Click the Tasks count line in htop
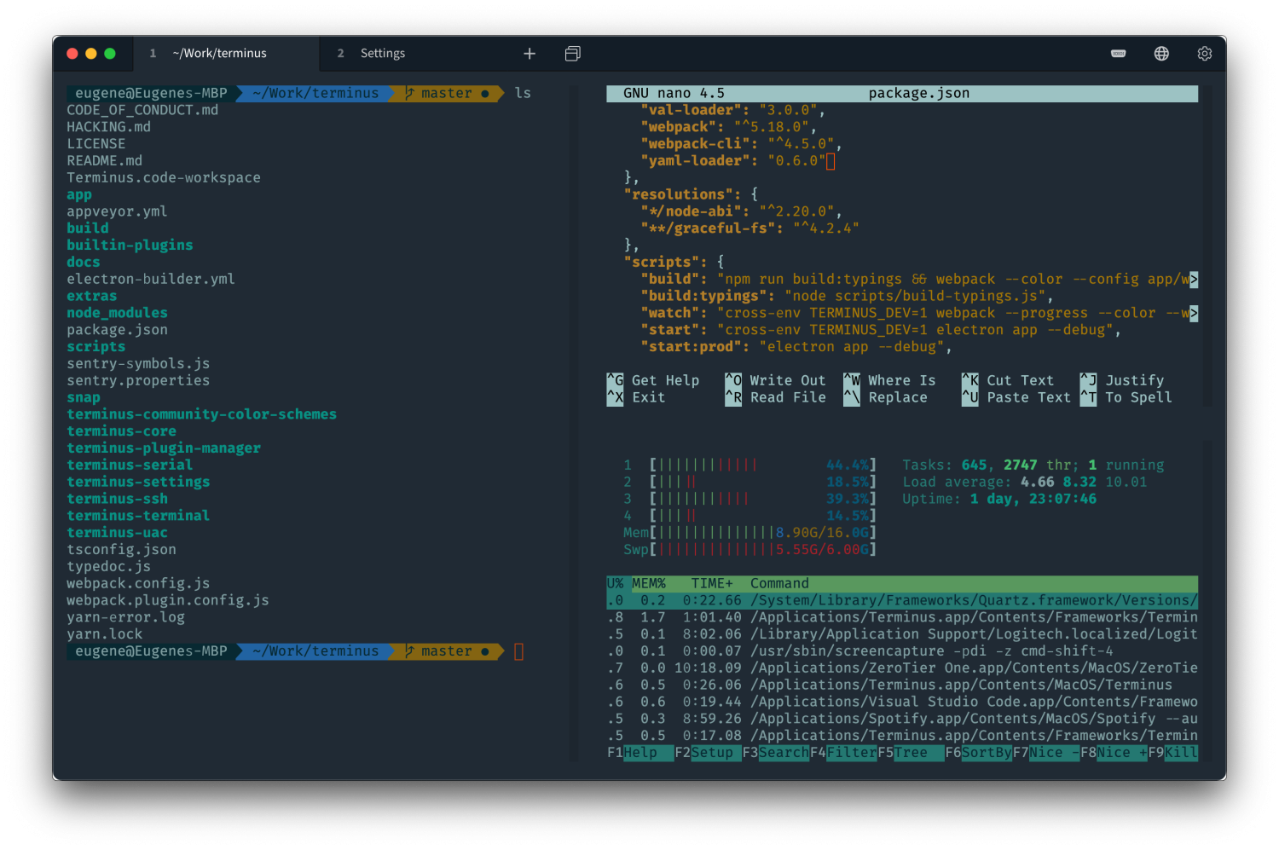Screen dimensions: 1279x850 (x=1033, y=465)
